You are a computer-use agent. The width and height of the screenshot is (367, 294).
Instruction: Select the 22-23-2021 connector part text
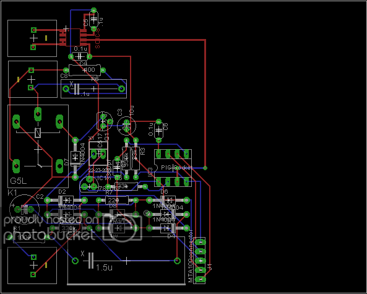(x=100, y=170)
